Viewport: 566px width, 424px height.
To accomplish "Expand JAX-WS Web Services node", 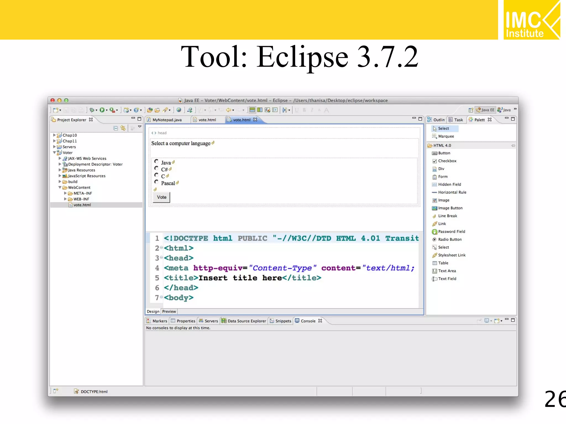I will [x=60, y=158].
